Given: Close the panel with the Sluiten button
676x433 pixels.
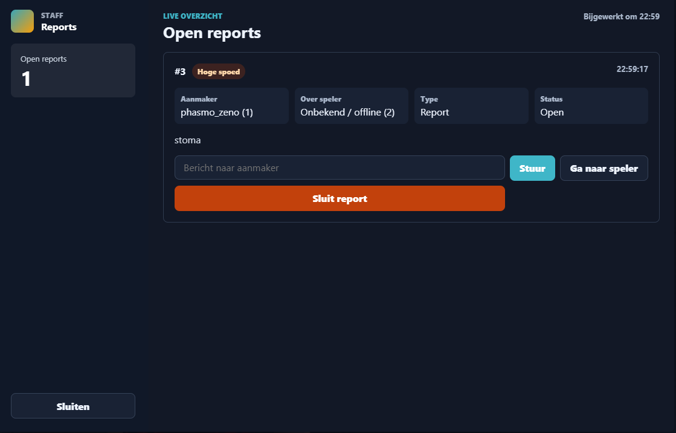Looking at the screenshot, I should pyautogui.click(x=73, y=406).
